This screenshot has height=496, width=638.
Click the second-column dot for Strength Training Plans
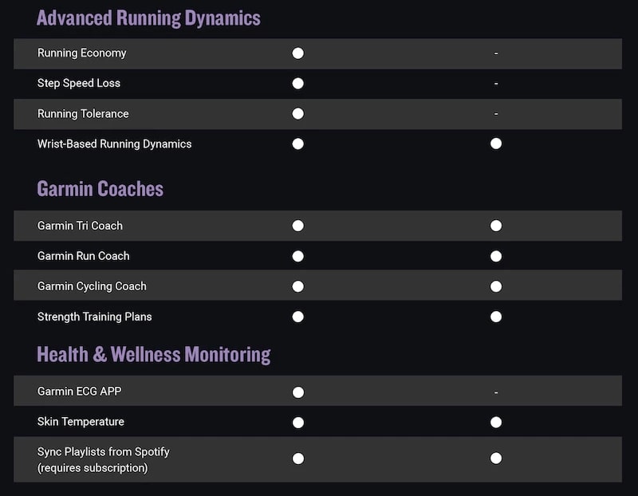click(496, 317)
